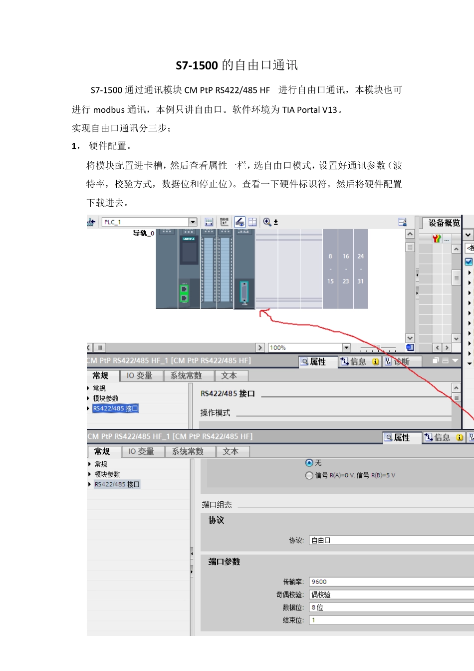Click the show address labels toolbar icon
474x671 pixels.
tap(209, 222)
